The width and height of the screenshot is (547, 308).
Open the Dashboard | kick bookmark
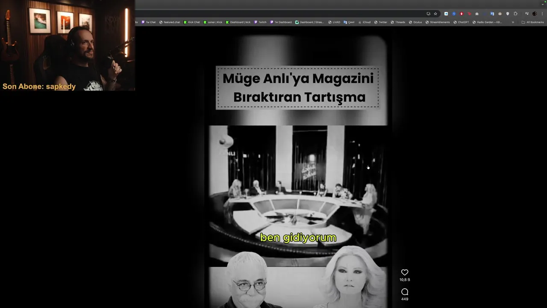tap(238, 22)
